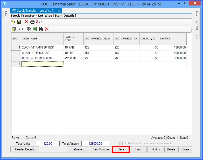This screenshot has width=203, height=160.
Task: Select row header number 3
Action: 16,58
